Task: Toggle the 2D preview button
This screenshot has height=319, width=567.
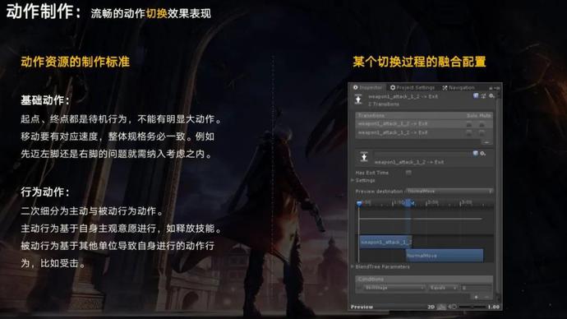Action: (431, 307)
